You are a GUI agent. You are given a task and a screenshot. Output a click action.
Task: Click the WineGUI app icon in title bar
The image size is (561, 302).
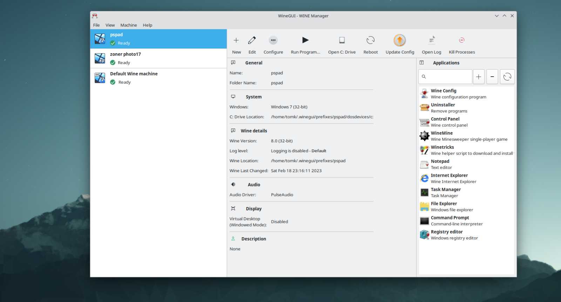(95, 16)
